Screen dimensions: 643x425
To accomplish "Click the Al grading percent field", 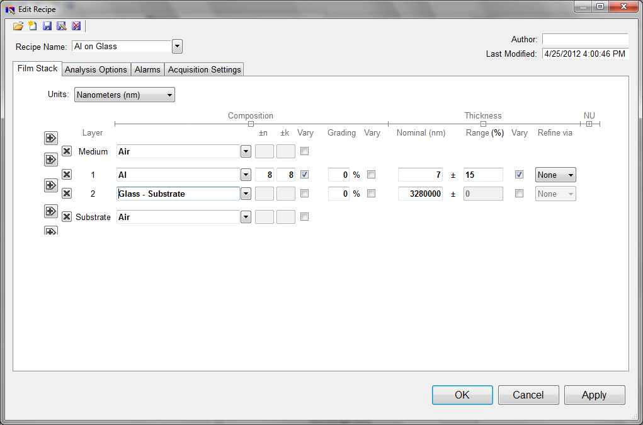I will click(x=339, y=175).
